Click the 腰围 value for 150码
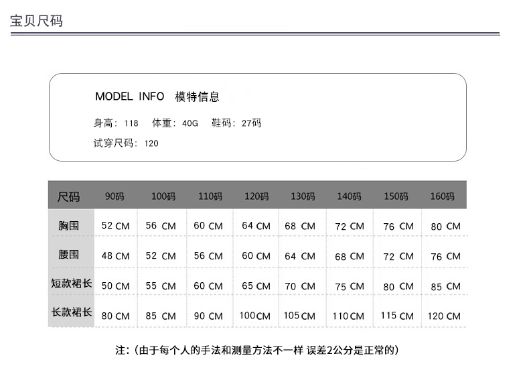This screenshot has height=372, width=529. (x=398, y=256)
